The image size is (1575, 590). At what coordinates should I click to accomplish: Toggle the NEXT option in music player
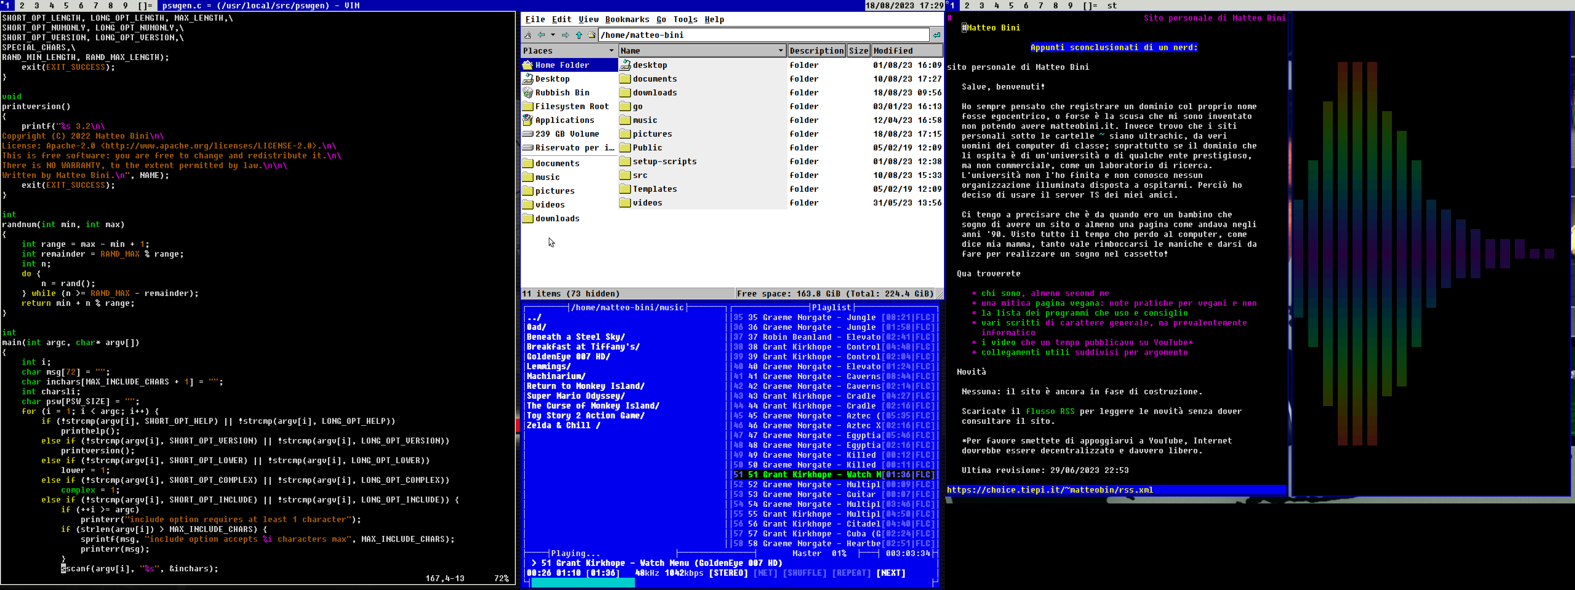coord(890,573)
